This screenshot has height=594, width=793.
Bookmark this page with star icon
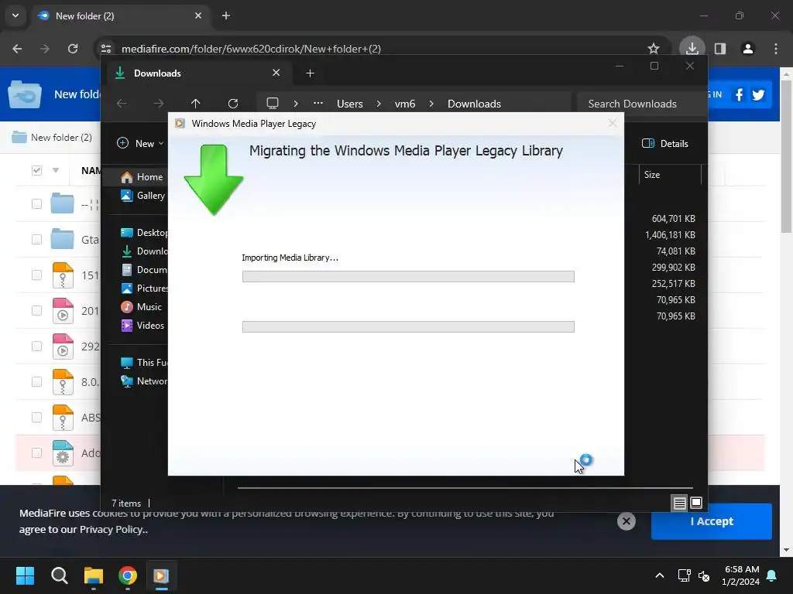pyautogui.click(x=654, y=49)
